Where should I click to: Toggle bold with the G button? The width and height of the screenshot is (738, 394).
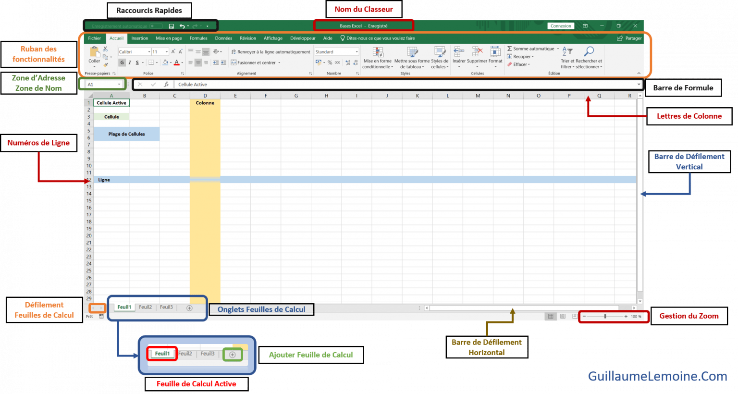point(122,62)
